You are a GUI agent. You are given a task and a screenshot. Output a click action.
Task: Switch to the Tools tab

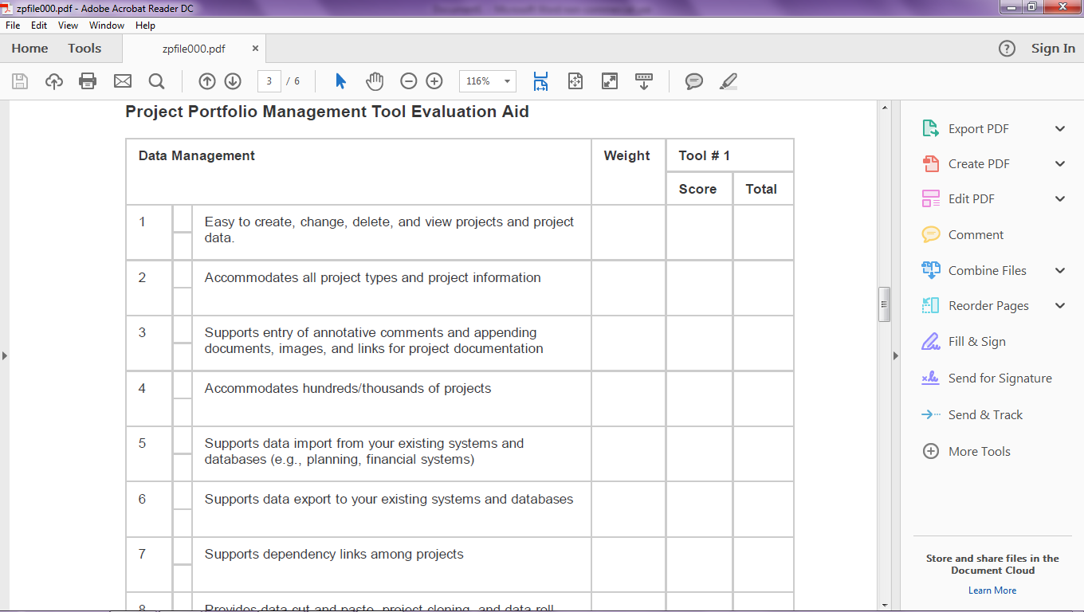tap(84, 48)
